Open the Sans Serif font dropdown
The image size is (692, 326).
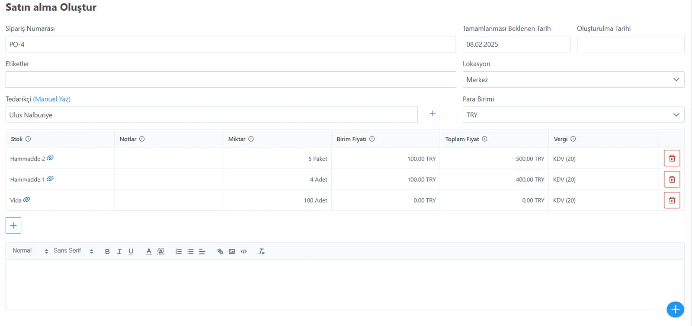[74, 251]
